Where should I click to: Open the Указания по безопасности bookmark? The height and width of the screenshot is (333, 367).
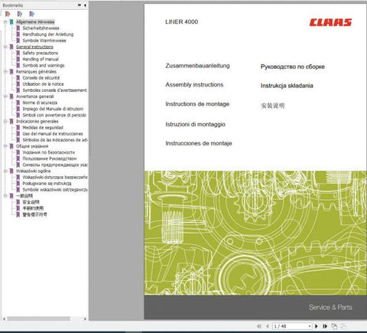point(49,152)
